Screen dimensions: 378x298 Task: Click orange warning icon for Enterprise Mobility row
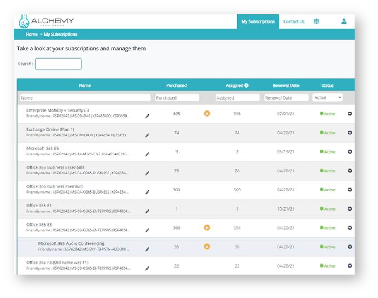click(x=207, y=113)
